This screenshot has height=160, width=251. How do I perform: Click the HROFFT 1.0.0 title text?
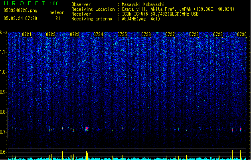(x=32, y=3)
